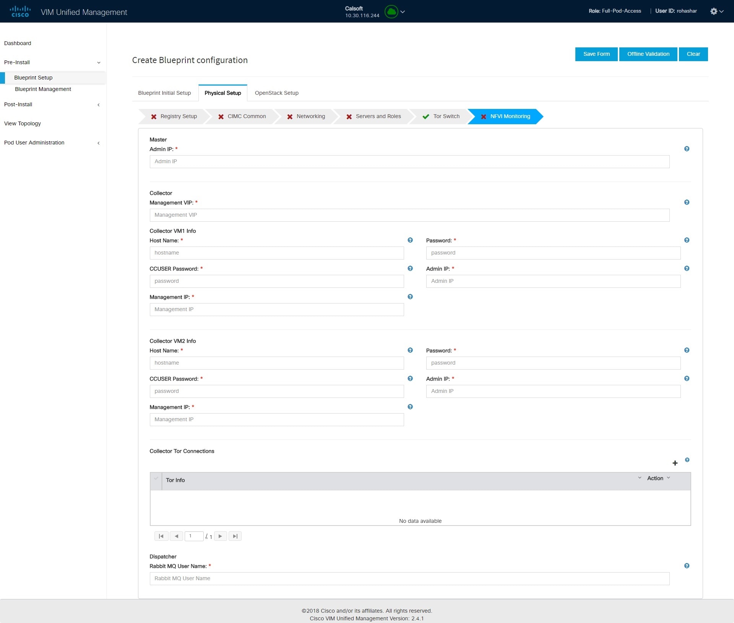
Task: Click the Save Form button
Action: coord(596,54)
